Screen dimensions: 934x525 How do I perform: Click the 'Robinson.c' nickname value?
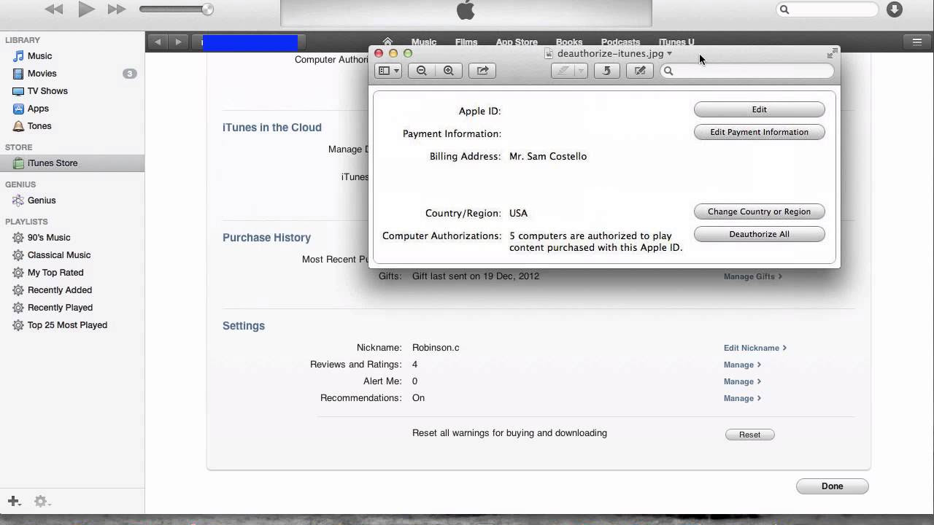click(436, 348)
